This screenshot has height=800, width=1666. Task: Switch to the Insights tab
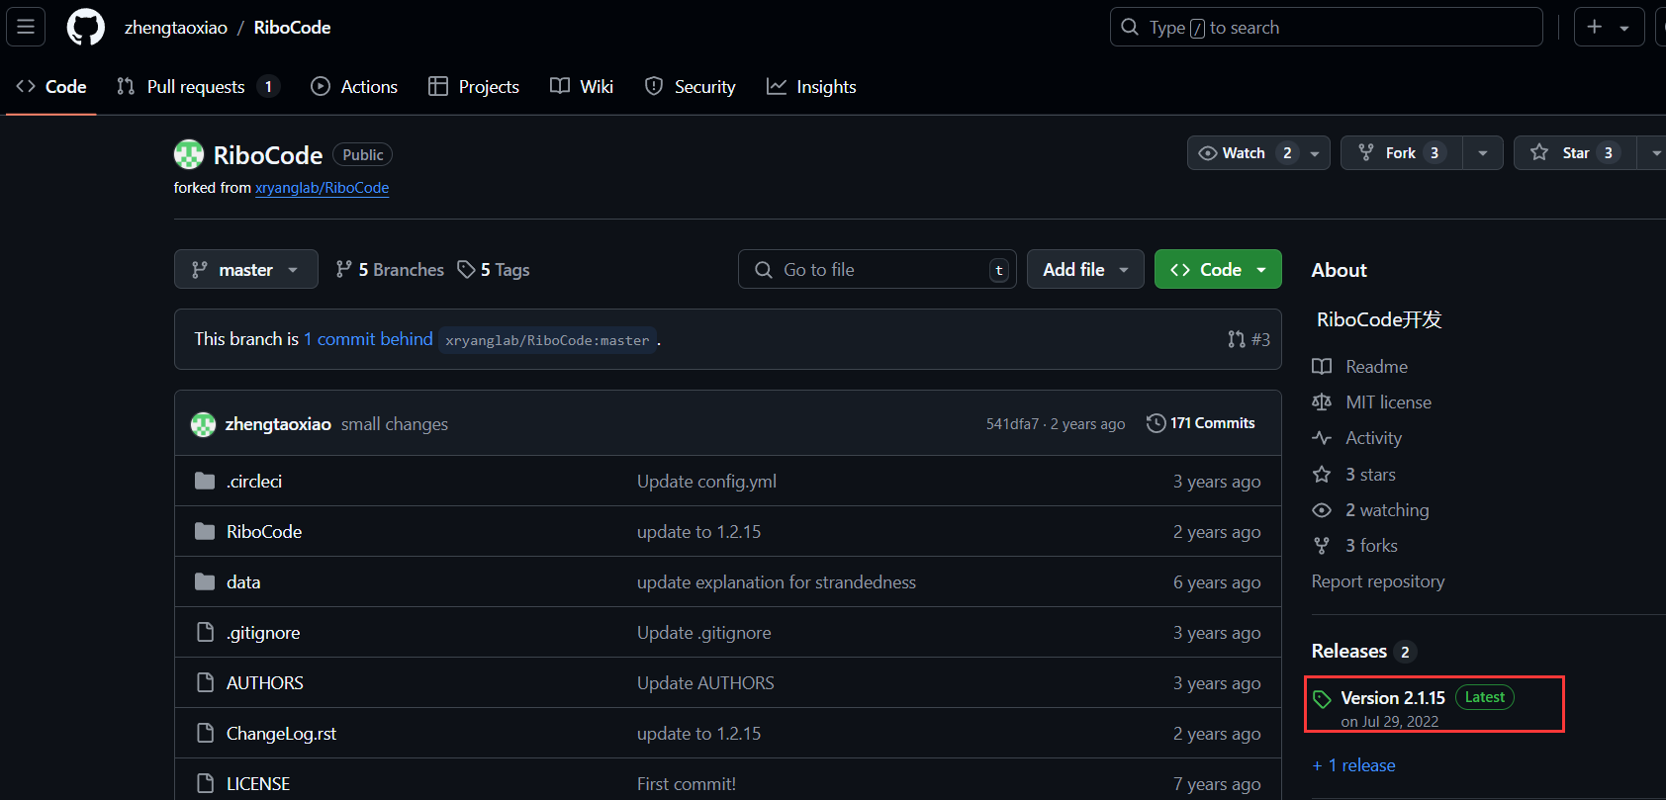811,87
